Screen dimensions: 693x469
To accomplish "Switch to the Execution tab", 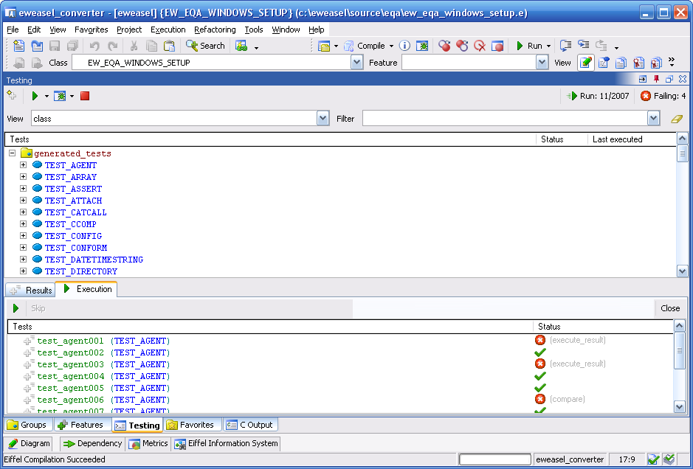I will (86, 289).
